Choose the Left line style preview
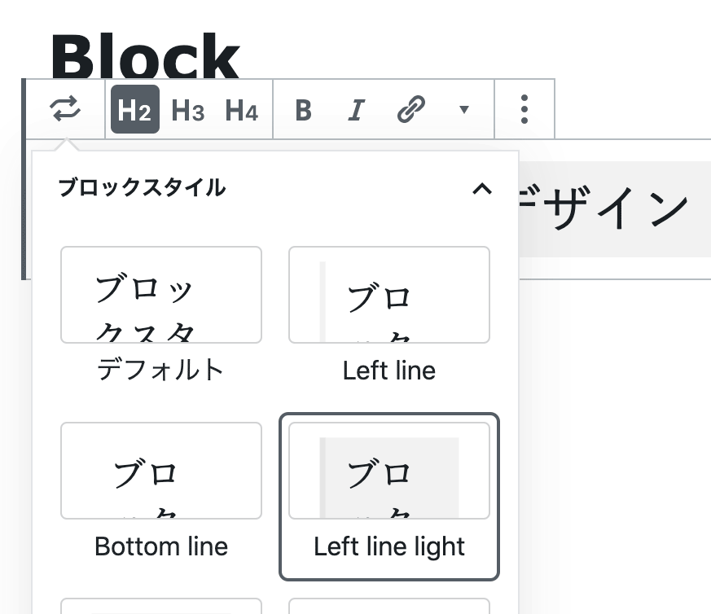 [x=389, y=295]
